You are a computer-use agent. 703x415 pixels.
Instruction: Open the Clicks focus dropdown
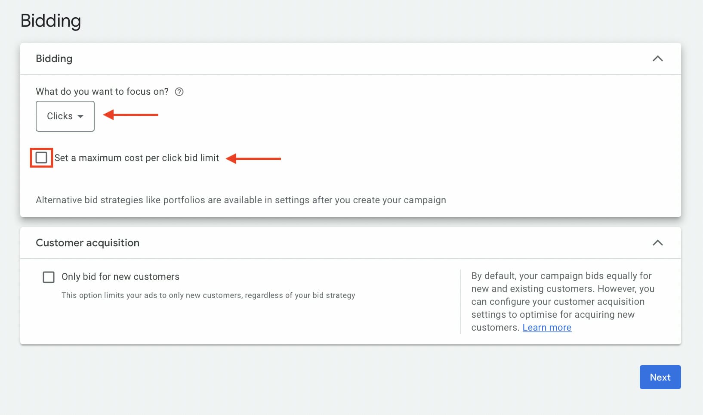point(65,116)
